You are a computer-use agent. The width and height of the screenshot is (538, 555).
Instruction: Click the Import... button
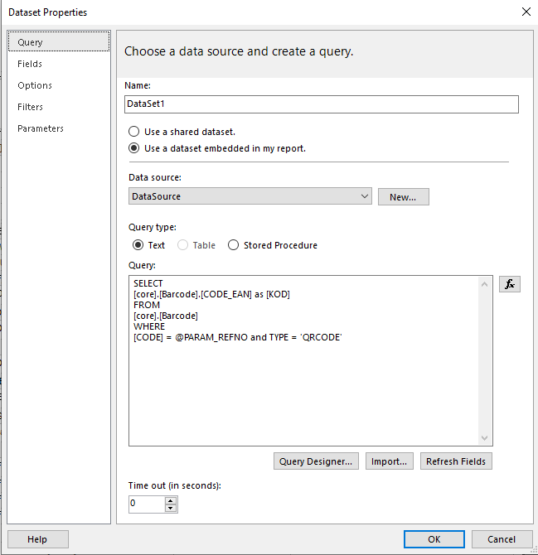point(390,461)
